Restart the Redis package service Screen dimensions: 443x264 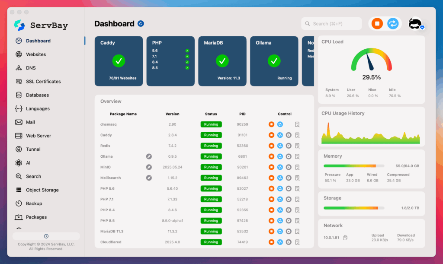coord(280,146)
